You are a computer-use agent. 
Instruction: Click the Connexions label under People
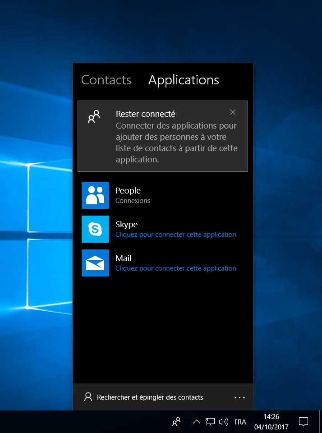pos(133,201)
